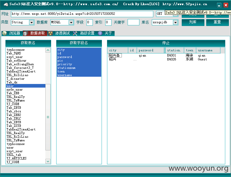
Task: Open the 关于 tab
Action: (x=106, y=33)
